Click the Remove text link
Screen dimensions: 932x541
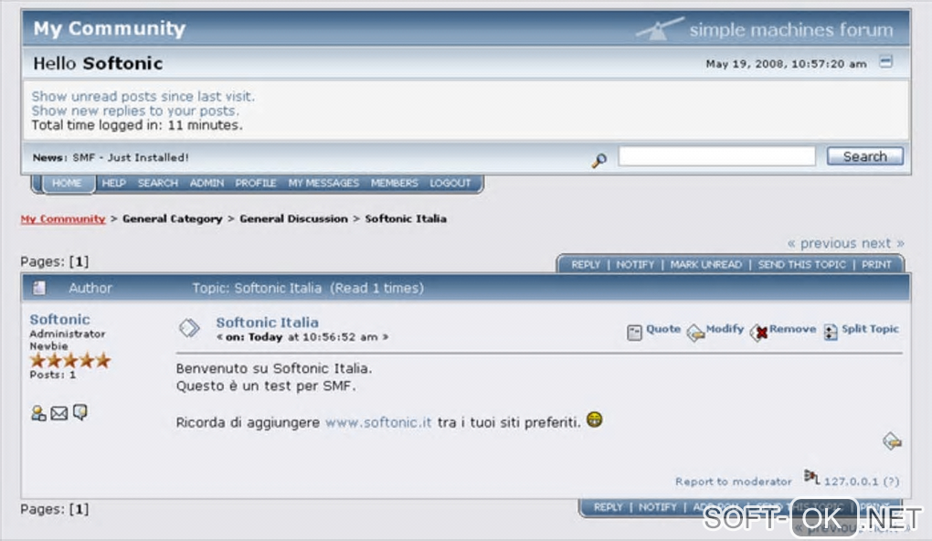click(793, 329)
